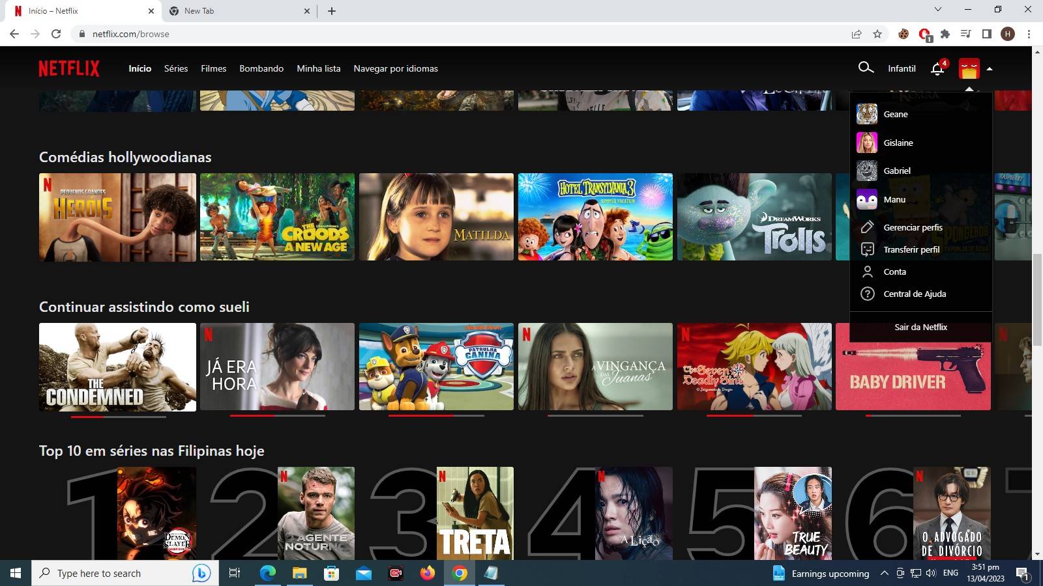1043x586 pixels.
Task: Open File Explorer from taskbar
Action: 299,573
